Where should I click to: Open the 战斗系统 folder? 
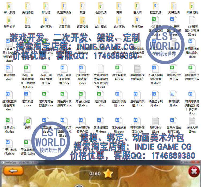tap(119, 22)
